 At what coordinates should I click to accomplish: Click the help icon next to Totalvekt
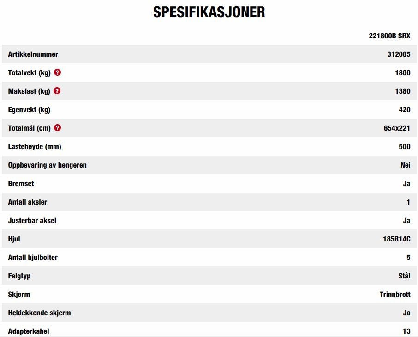click(58, 72)
